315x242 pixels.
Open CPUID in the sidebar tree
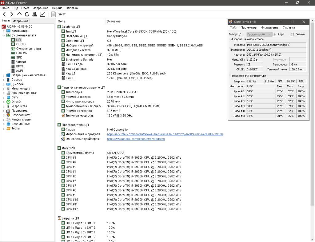point(21,44)
